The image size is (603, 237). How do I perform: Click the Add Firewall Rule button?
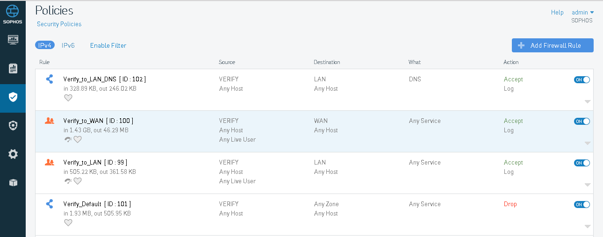(x=553, y=45)
